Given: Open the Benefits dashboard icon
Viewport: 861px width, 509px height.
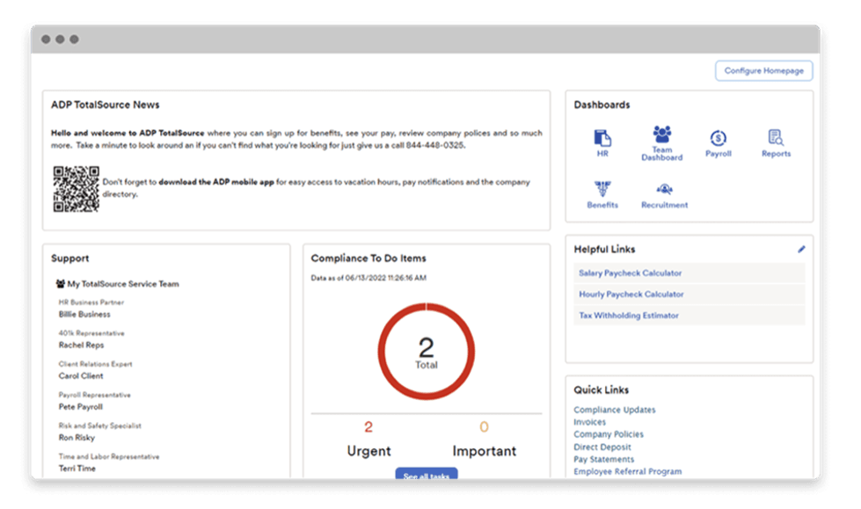Looking at the screenshot, I should [602, 189].
